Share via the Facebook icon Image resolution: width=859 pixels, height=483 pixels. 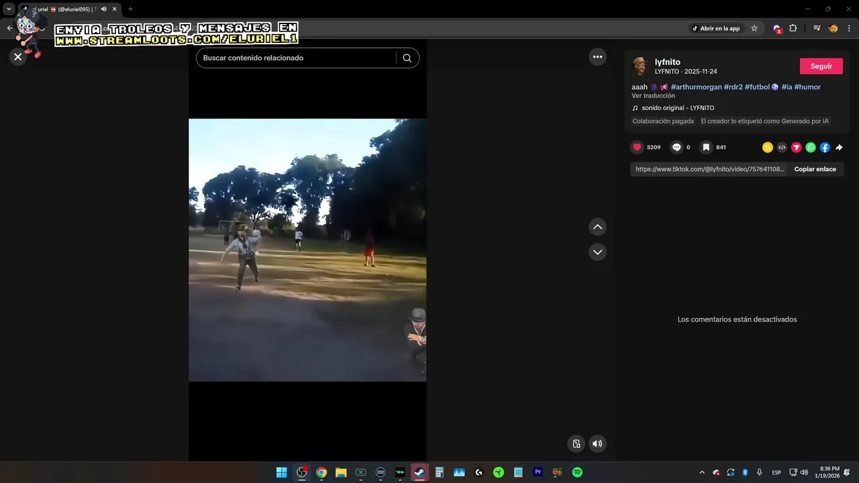[825, 148]
